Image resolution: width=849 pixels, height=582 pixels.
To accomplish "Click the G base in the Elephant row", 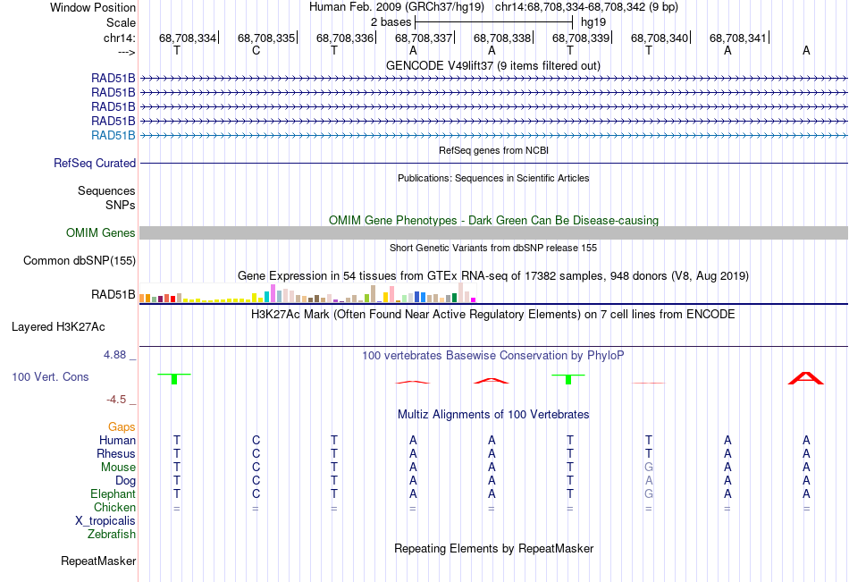I will pos(649,494).
